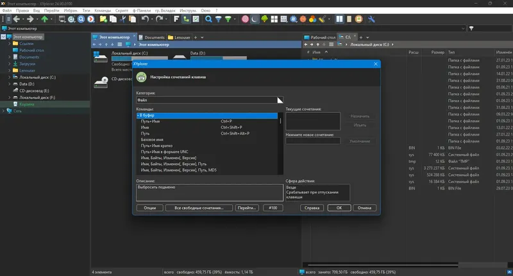
Task: Expand the Lenouser tree node
Action: pos(9,71)
